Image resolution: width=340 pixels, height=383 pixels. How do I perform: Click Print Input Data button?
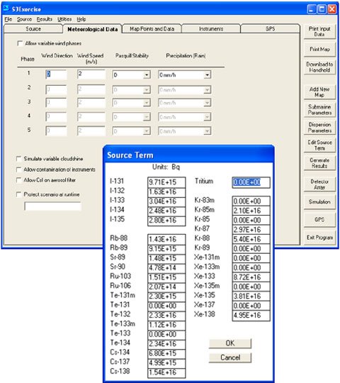(x=319, y=31)
